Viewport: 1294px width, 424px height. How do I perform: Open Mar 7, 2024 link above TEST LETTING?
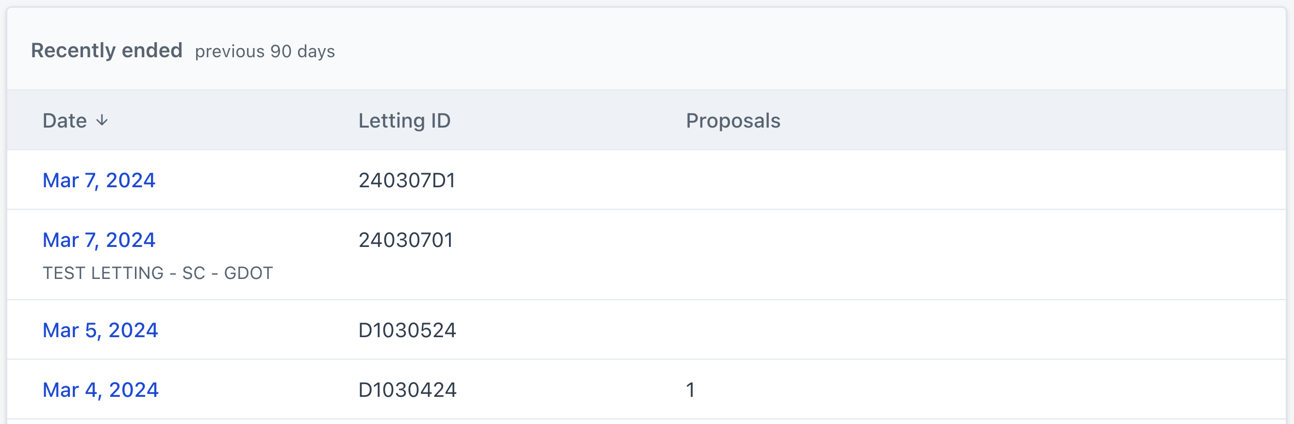pyautogui.click(x=99, y=240)
